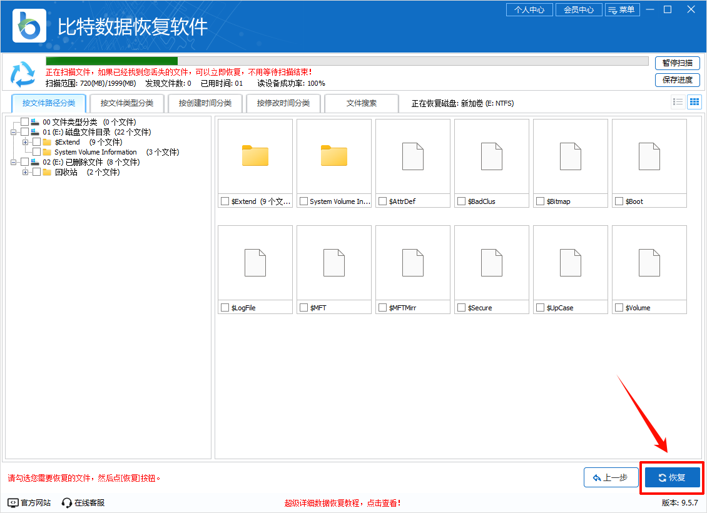The width and height of the screenshot is (707, 513).
Task: Click the 恢复 recovery button
Action: (672, 477)
